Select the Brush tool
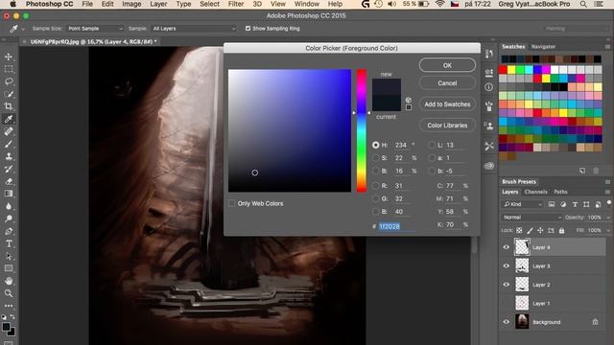614x345 pixels. click(x=9, y=144)
